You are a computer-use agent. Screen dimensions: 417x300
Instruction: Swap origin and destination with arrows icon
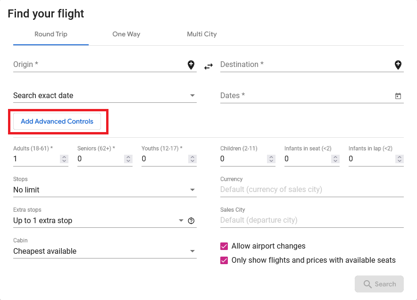(x=208, y=67)
